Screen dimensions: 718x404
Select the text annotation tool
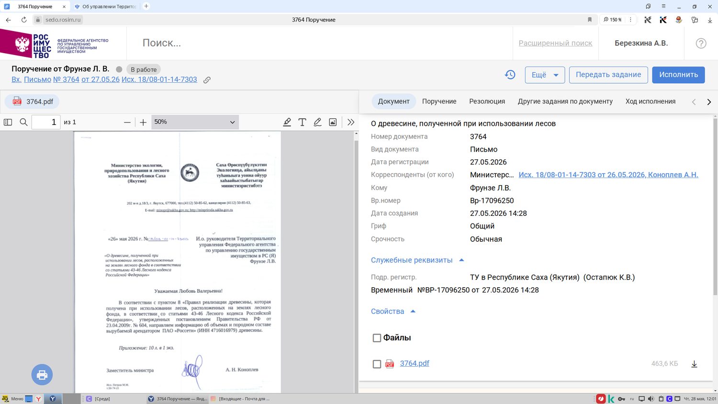(302, 122)
